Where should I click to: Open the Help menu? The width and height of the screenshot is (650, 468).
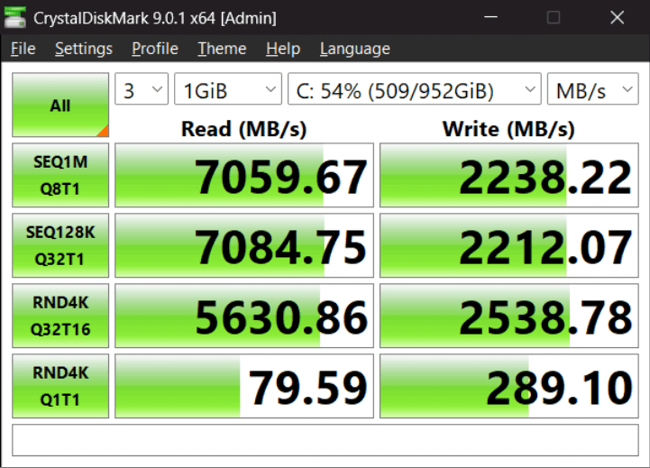(283, 49)
